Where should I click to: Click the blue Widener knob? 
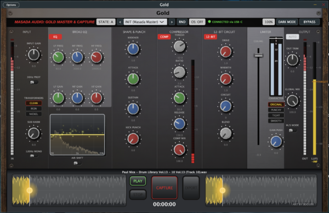133,49
